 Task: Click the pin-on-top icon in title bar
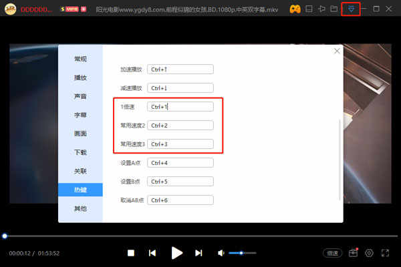[x=321, y=9]
